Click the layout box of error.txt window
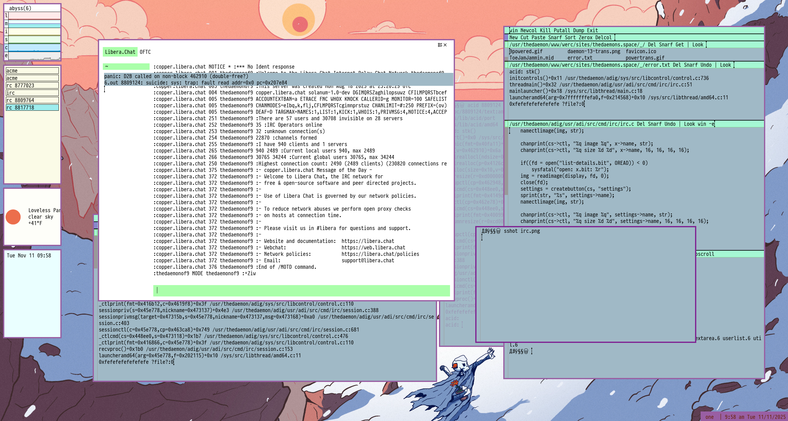This screenshot has height=421, width=788. point(506,65)
